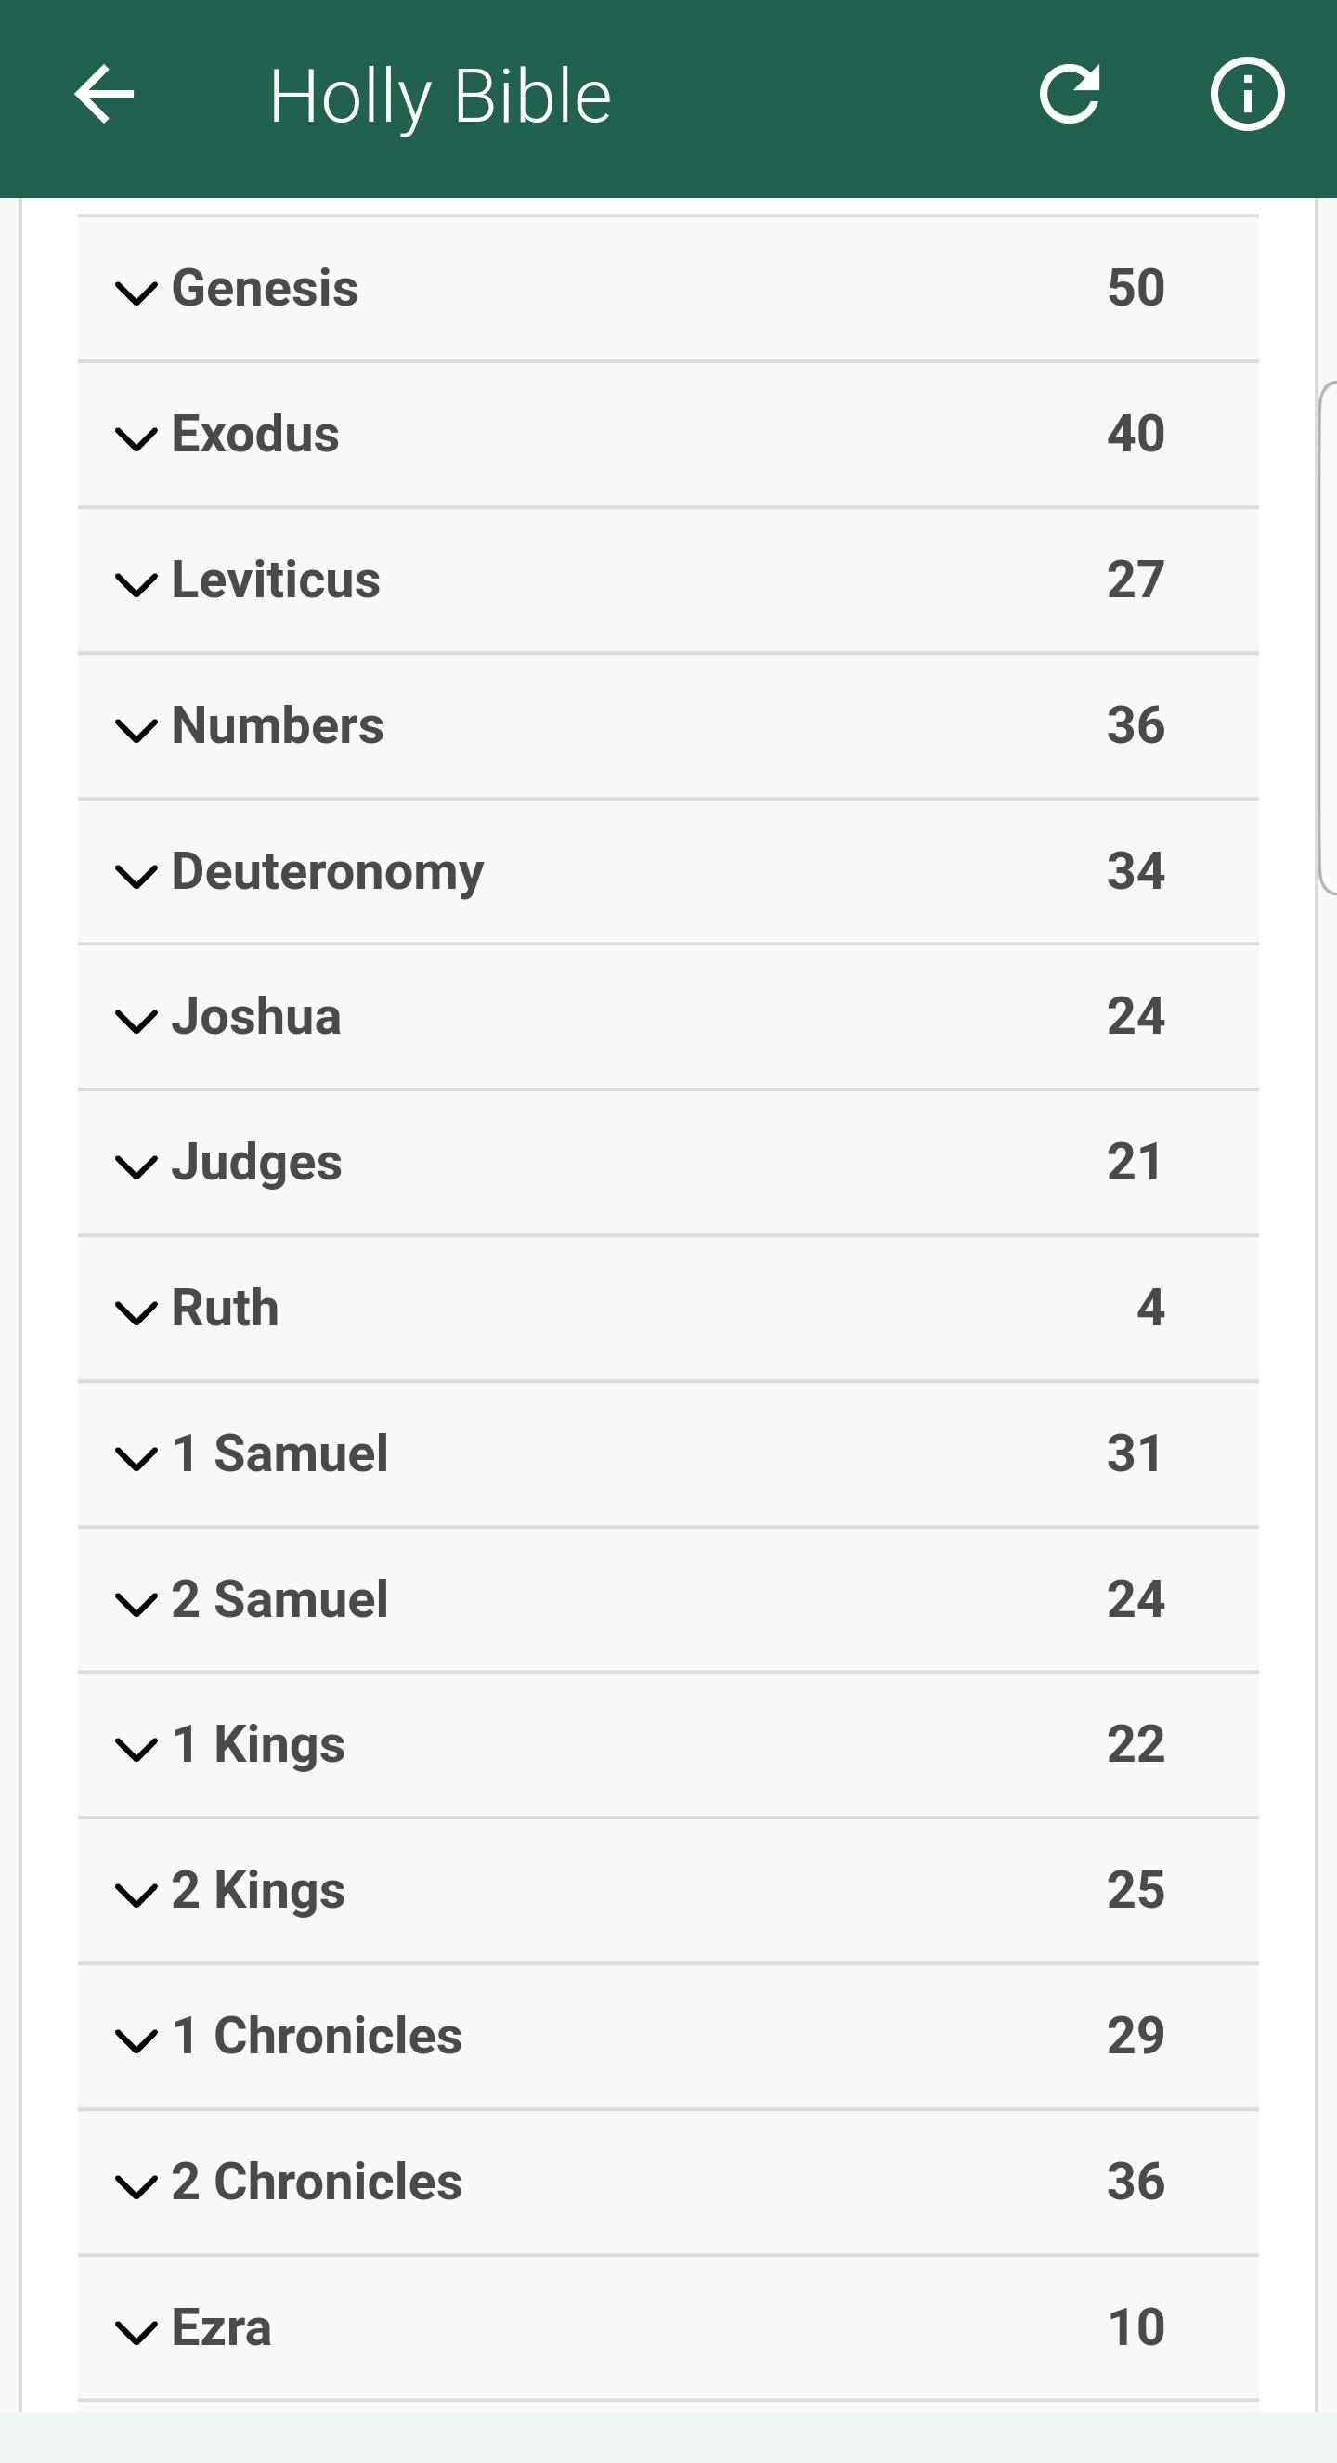Open the Ruth book entry
This screenshot has height=2463, width=1337.
tap(668, 1309)
